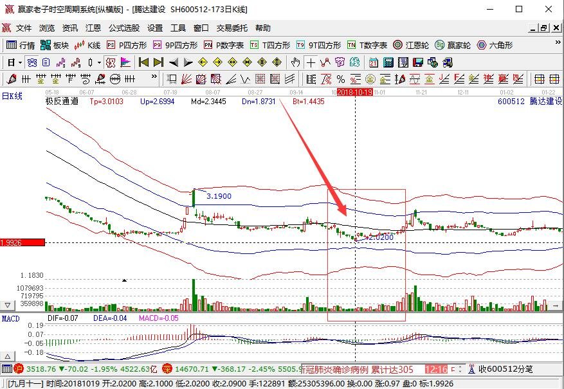The width and height of the screenshot is (564, 389).
Task: Open the 9P四方形 tool
Action: click(x=175, y=45)
